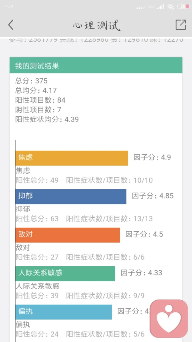Tap the cellular signal bars icon

tap(160, 6)
